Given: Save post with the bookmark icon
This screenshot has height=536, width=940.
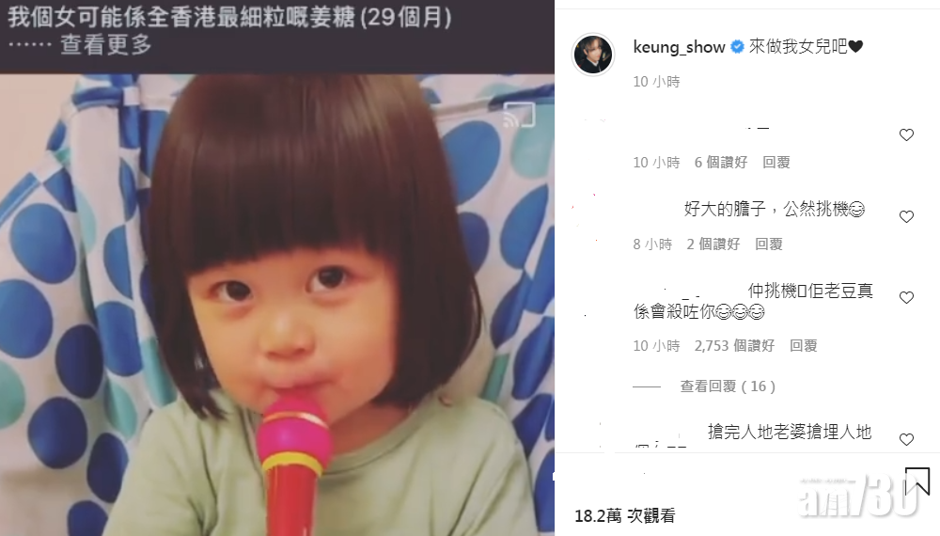Looking at the screenshot, I should pos(917,481).
